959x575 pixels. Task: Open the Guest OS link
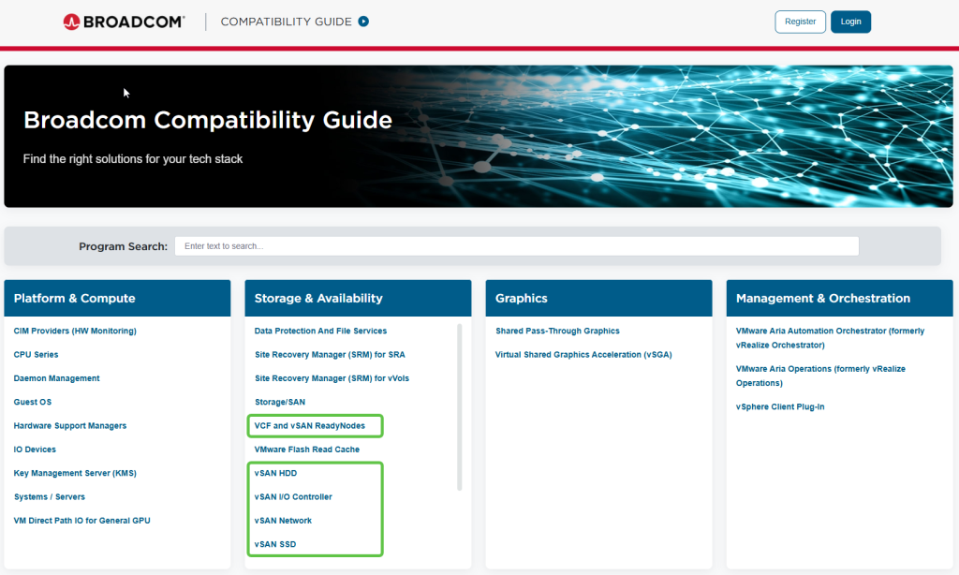(33, 402)
